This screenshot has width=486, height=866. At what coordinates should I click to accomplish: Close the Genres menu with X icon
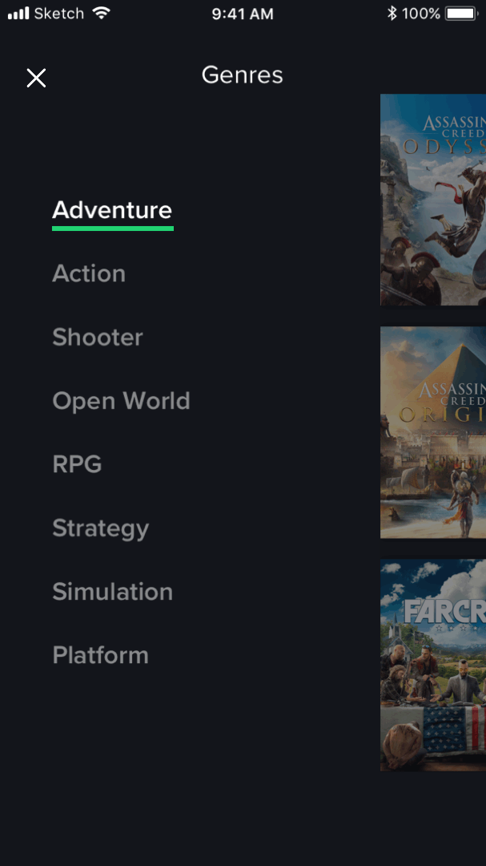36,78
